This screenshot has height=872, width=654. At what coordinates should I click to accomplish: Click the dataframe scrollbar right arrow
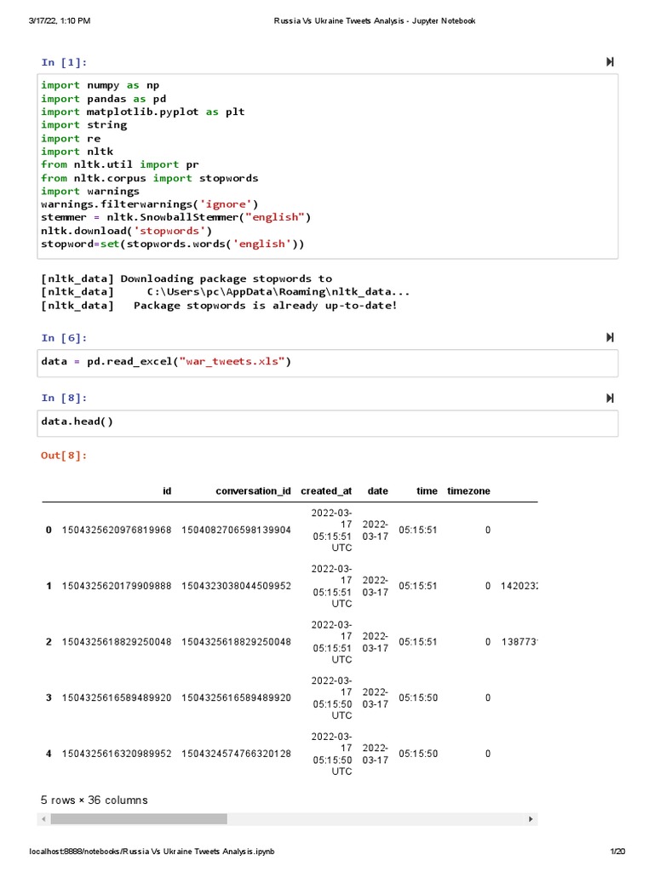pos(531,819)
